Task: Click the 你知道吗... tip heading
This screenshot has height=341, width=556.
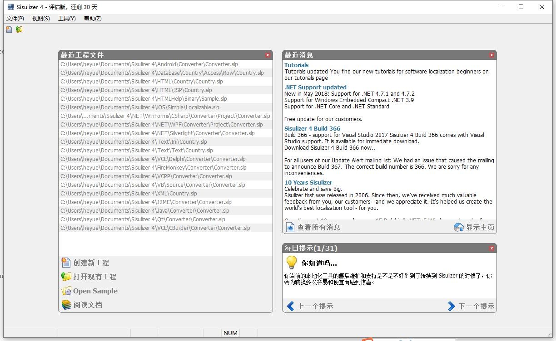Action: click(319, 263)
